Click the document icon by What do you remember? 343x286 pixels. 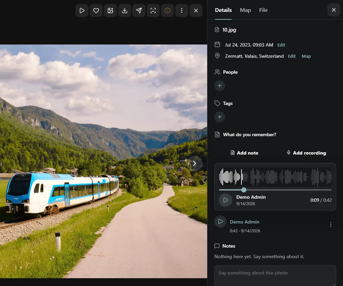[217, 135]
